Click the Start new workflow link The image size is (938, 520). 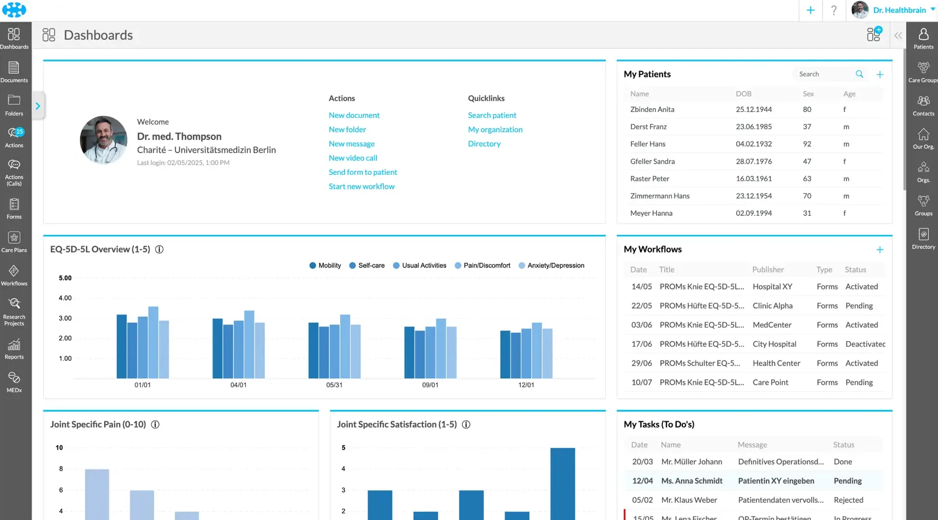point(361,187)
